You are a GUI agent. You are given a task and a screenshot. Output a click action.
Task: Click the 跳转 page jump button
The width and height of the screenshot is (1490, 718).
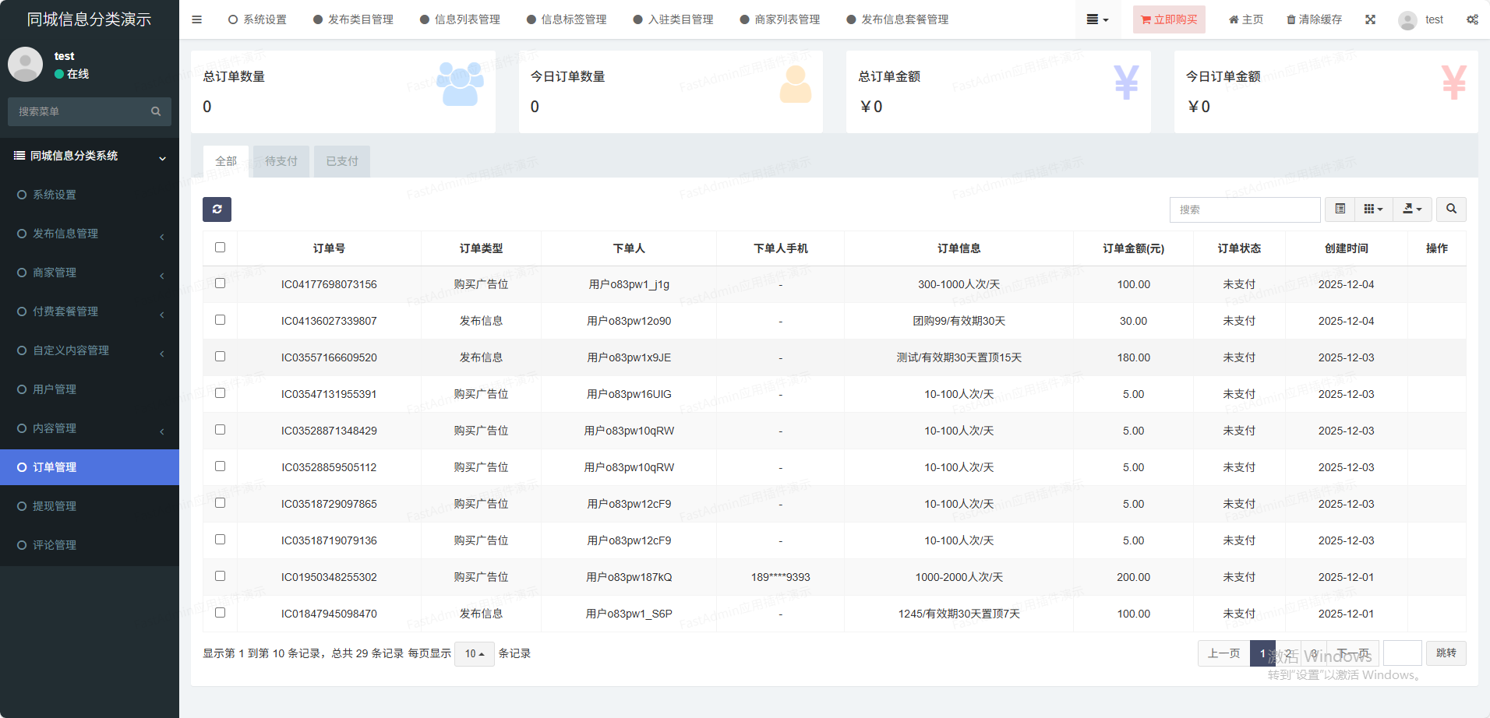pos(1446,653)
